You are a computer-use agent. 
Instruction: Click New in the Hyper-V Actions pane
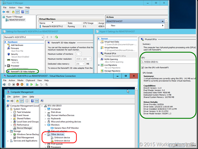[x=113, y=26]
